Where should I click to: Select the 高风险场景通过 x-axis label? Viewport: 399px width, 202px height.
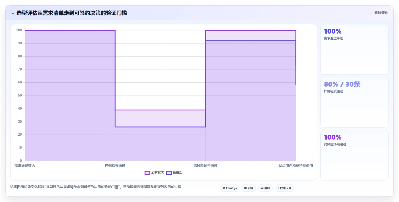205,166
